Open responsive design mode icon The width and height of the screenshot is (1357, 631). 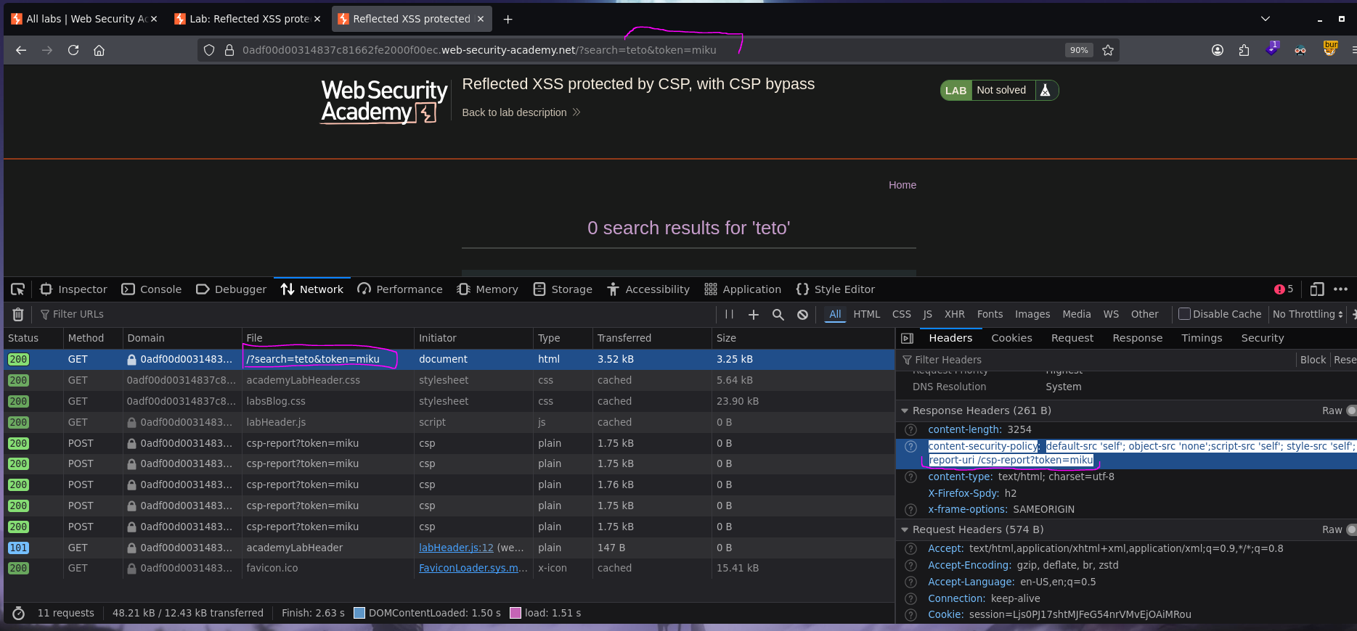coord(1317,289)
